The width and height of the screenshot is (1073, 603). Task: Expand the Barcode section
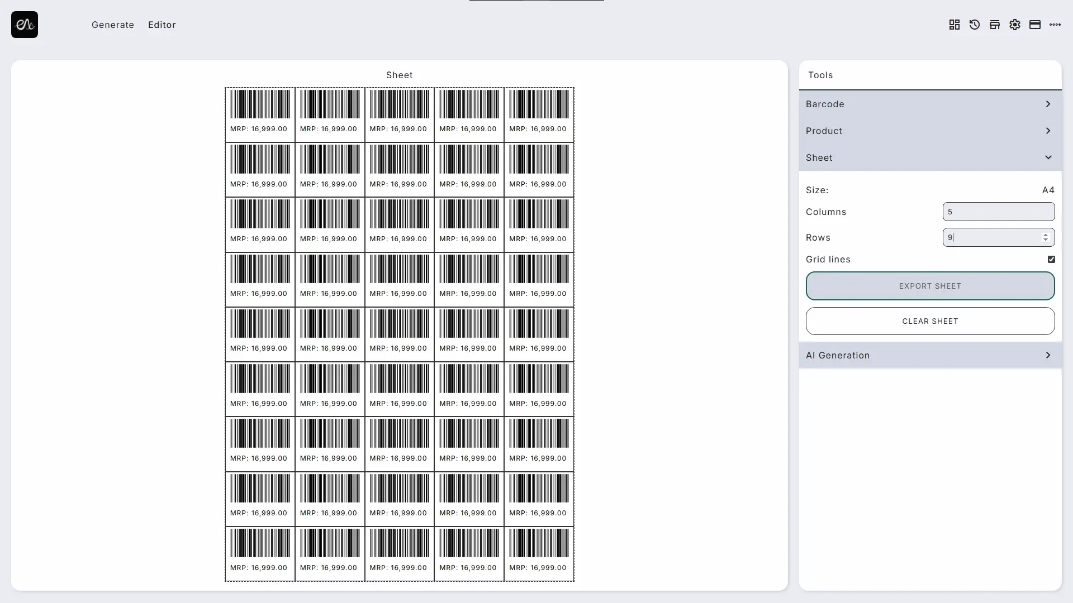coord(930,104)
